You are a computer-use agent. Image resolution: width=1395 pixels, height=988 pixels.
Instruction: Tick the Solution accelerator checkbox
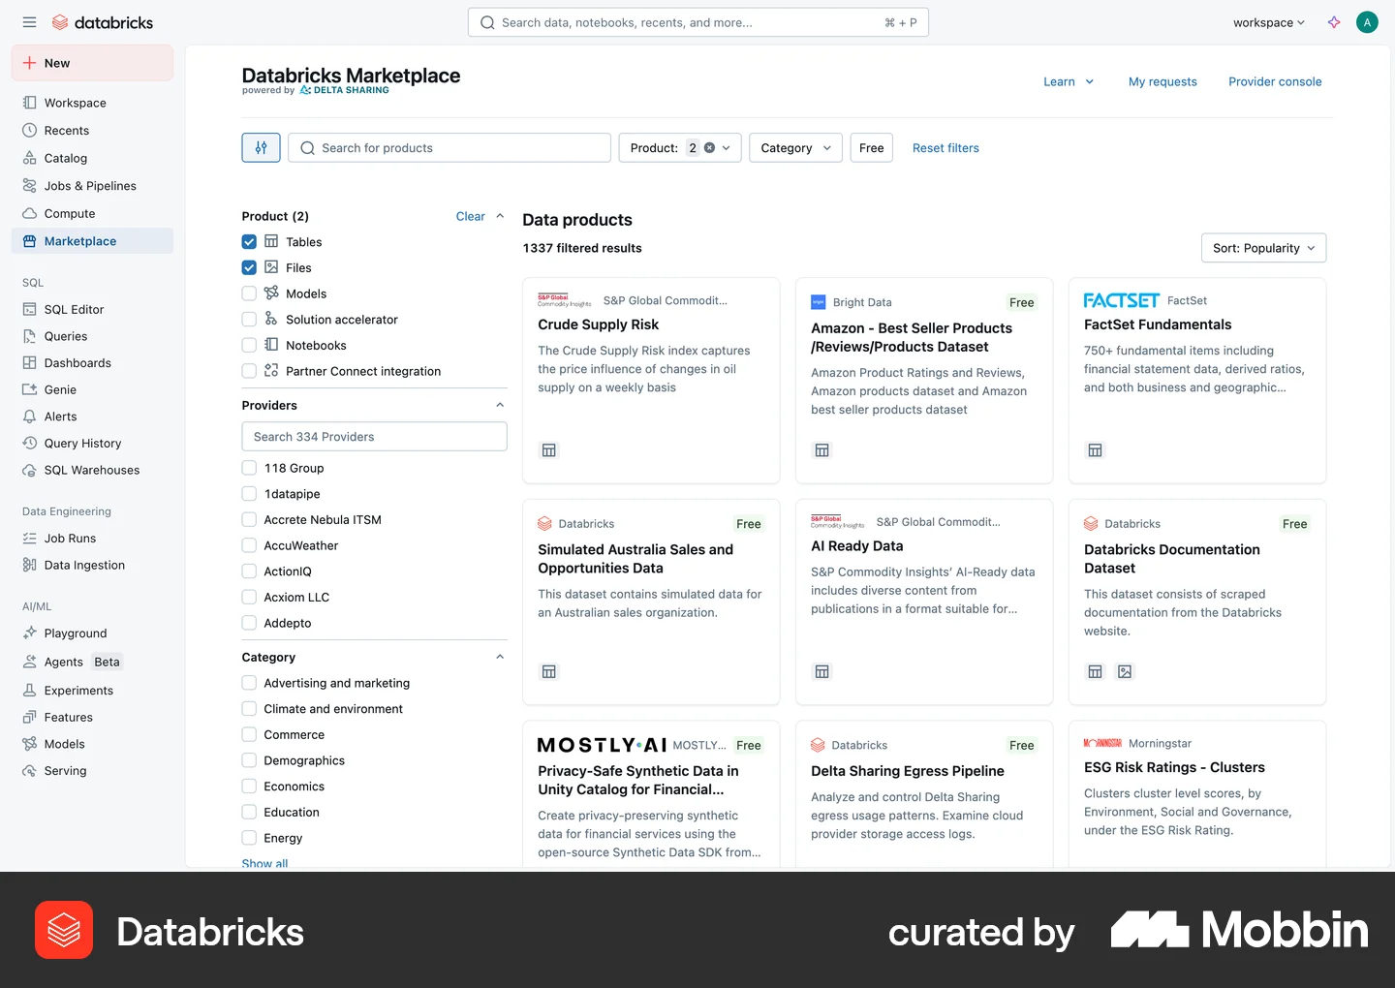pyautogui.click(x=249, y=320)
